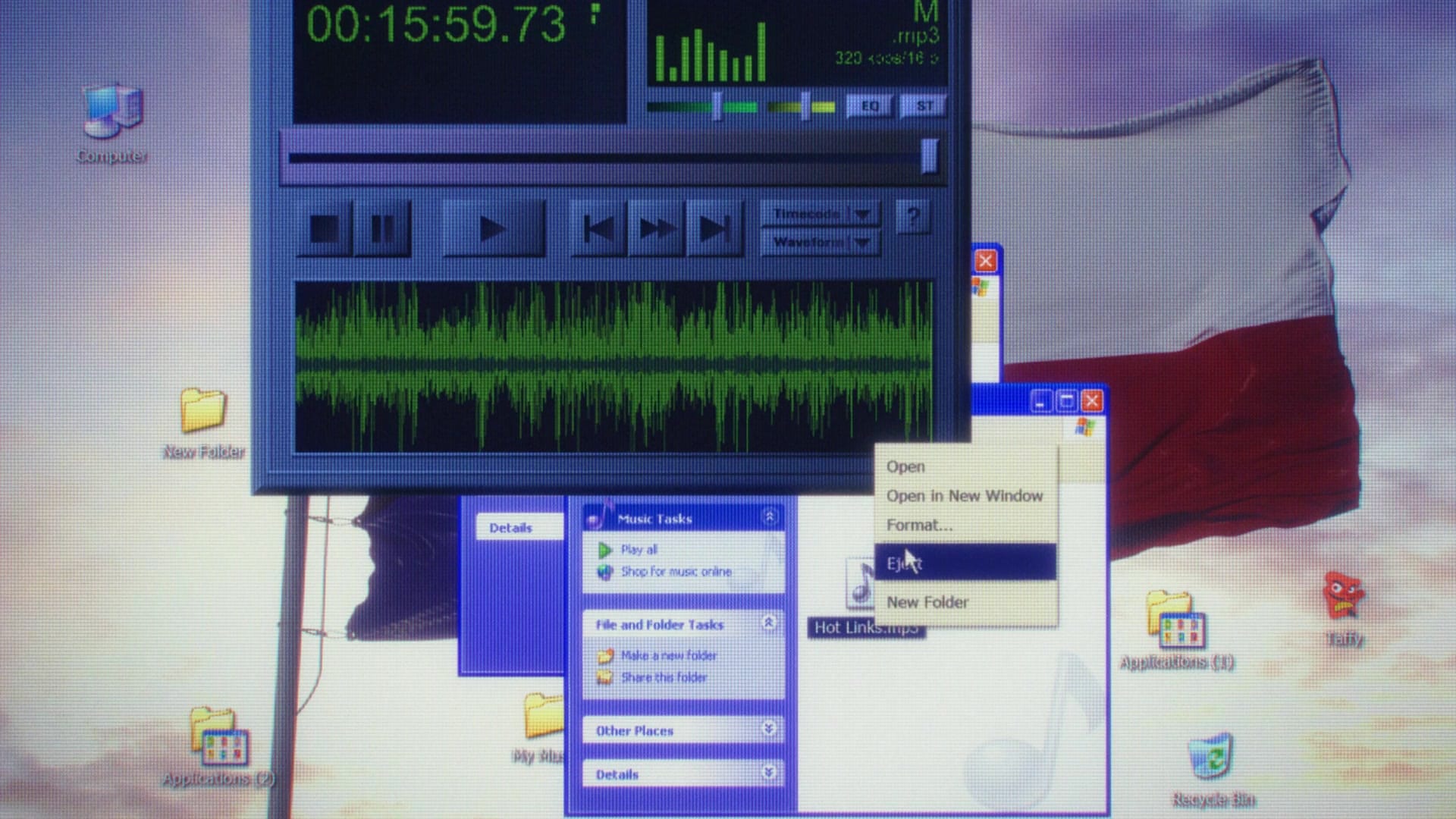Viewport: 1456px width, 819px height.
Task: Stop playback in the audio player
Action: pos(325,228)
